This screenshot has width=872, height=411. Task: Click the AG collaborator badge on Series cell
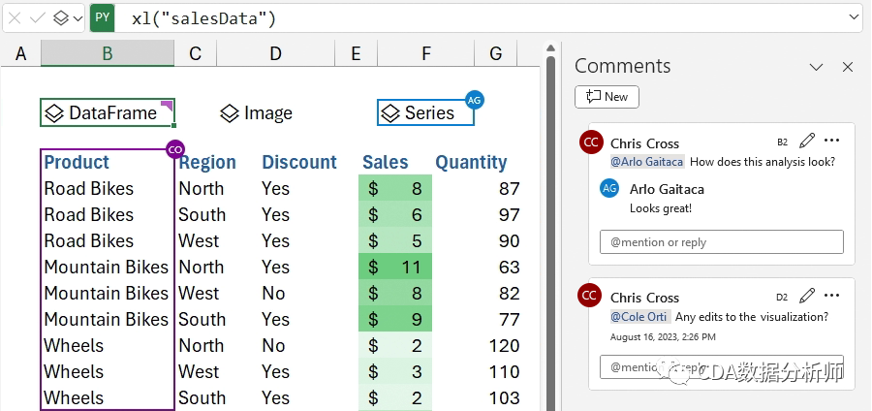(474, 100)
